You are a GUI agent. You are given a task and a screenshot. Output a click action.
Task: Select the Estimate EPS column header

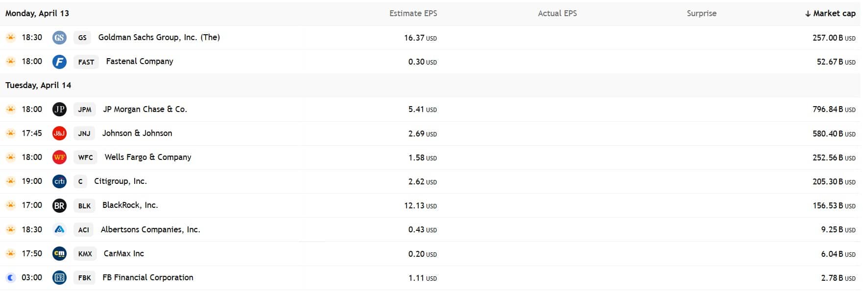tap(413, 13)
